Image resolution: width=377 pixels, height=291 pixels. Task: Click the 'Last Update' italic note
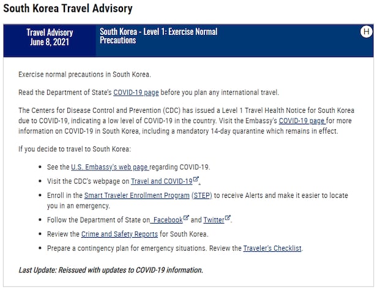click(x=111, y=270)
